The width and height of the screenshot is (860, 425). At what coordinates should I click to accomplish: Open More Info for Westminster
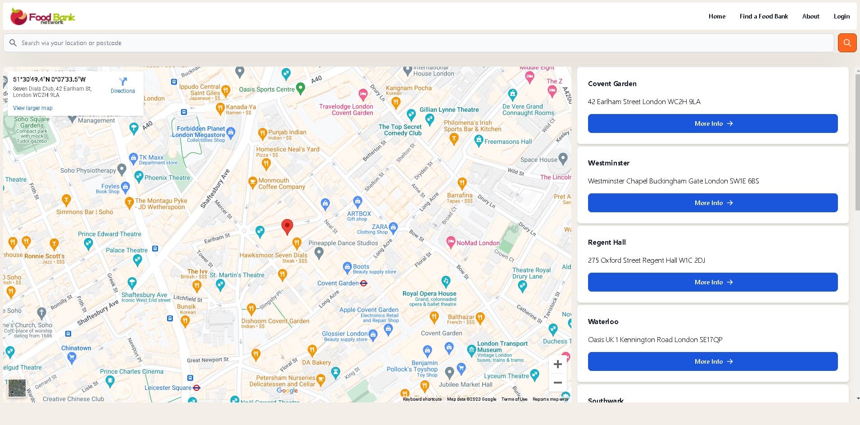click(713, 203)
